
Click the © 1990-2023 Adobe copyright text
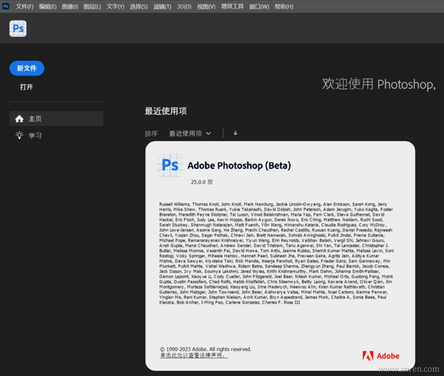coord(205,349)
